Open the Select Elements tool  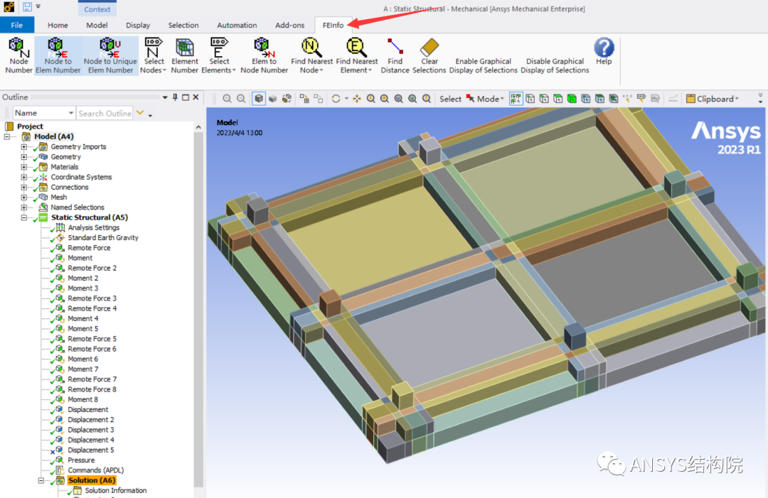click(218, 56)
